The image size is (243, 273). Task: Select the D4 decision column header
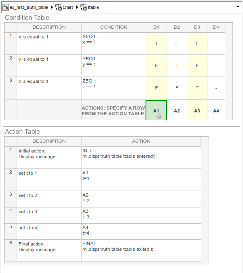[x=216, y=27]
